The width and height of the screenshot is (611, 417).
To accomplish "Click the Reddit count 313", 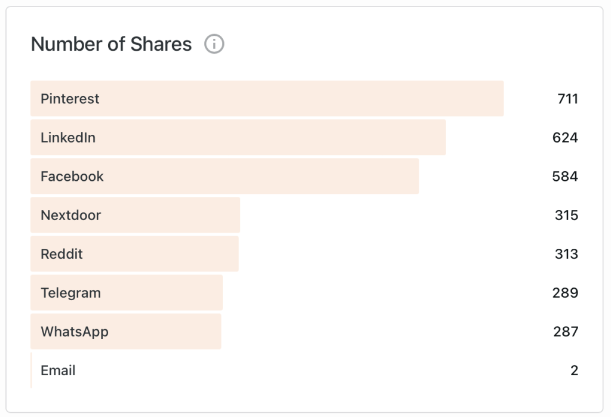I will 566,254.
